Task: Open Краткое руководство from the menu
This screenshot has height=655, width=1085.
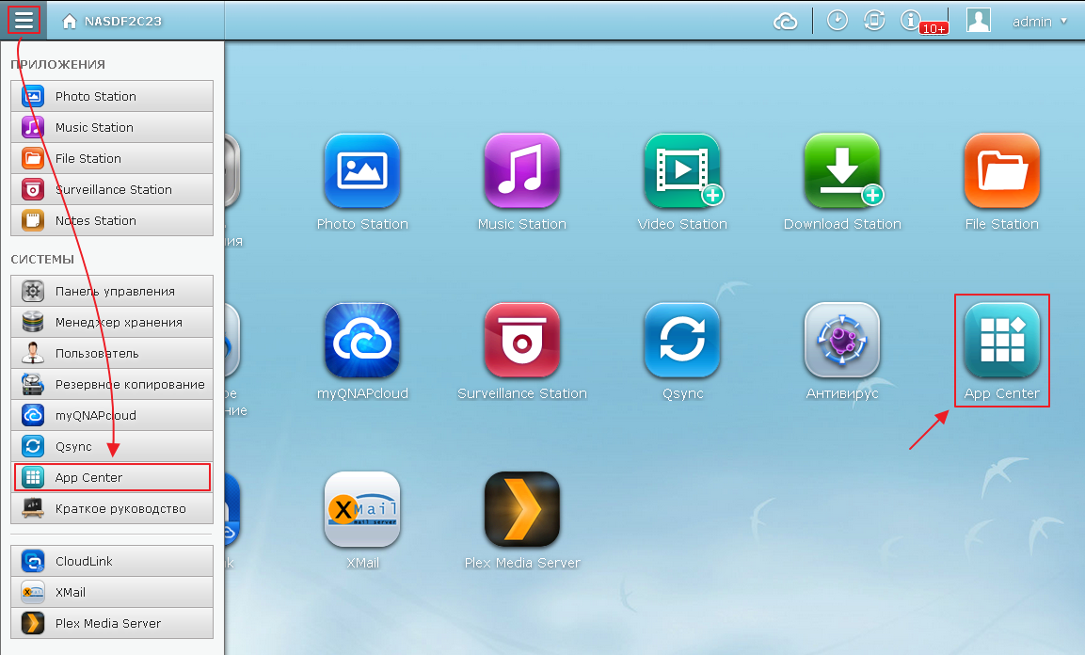Action: click(112, 509)
